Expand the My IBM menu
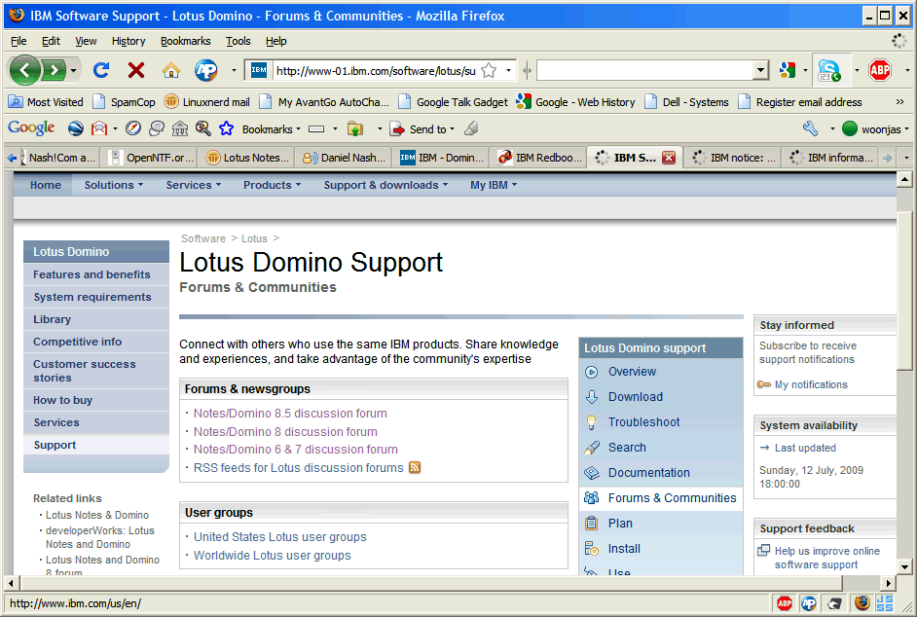The image size is (917, 617). [x=494, y=185]
